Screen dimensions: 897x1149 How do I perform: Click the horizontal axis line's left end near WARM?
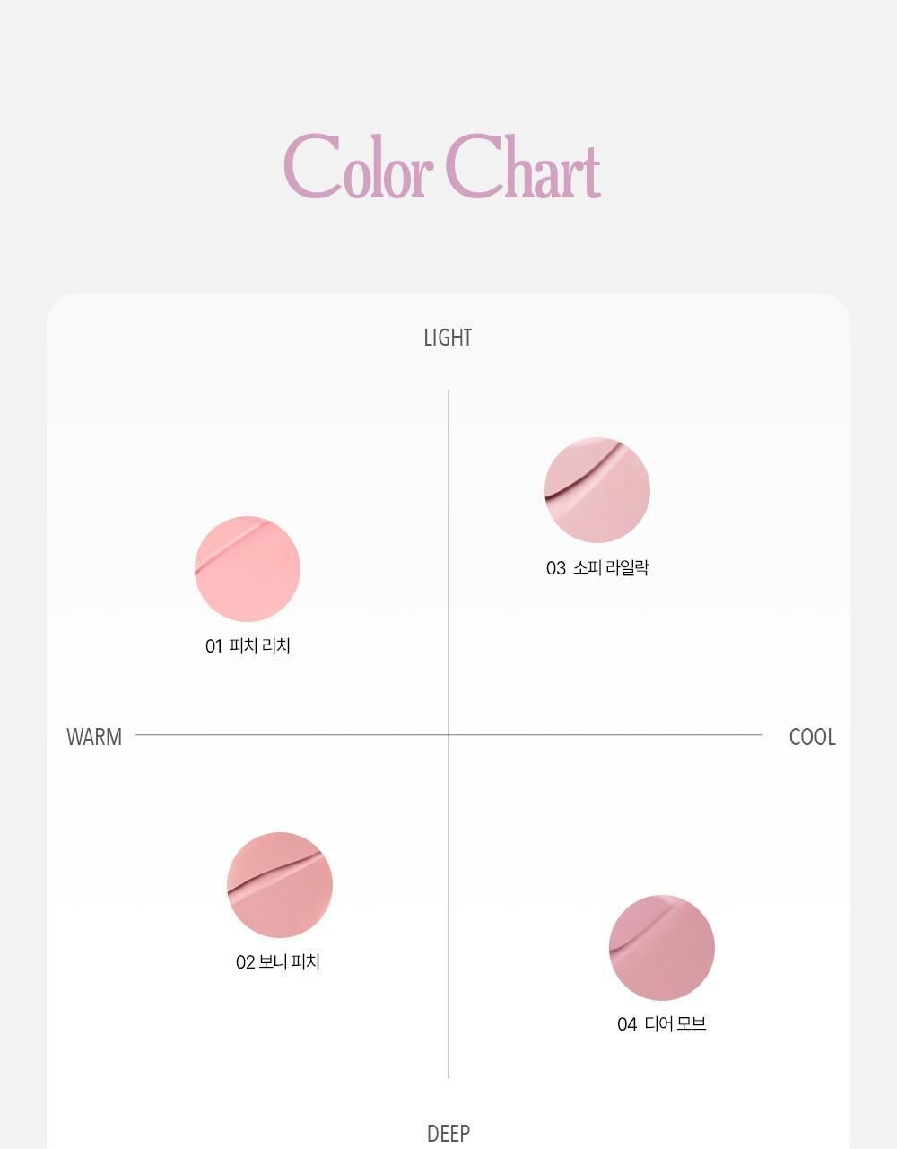click(x=139, y=735)
